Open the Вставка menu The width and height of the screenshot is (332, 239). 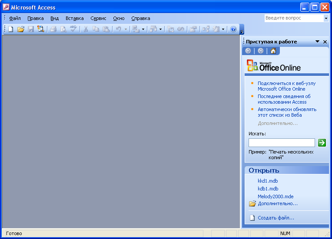75,18
